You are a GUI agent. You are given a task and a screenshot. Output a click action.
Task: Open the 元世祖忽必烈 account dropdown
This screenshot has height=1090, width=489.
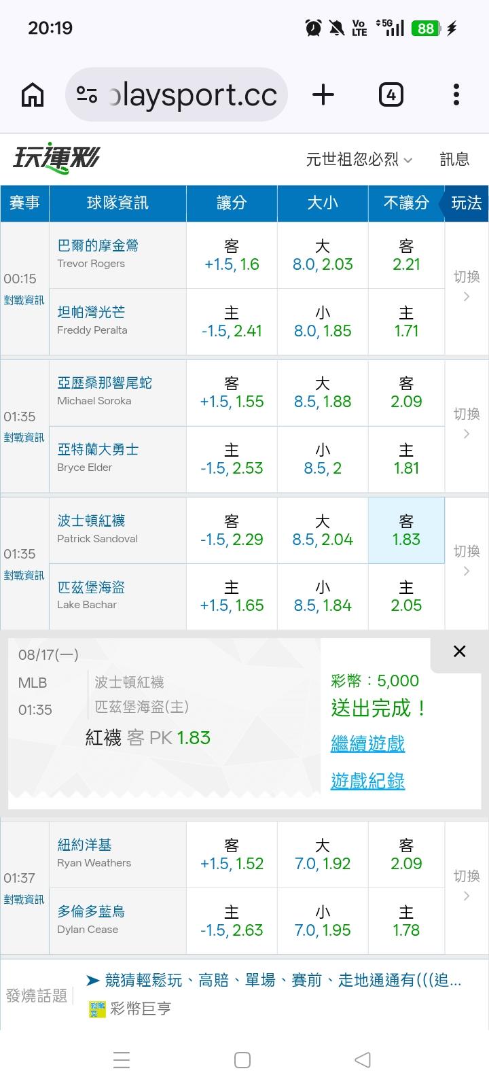[x=359, y=160]
